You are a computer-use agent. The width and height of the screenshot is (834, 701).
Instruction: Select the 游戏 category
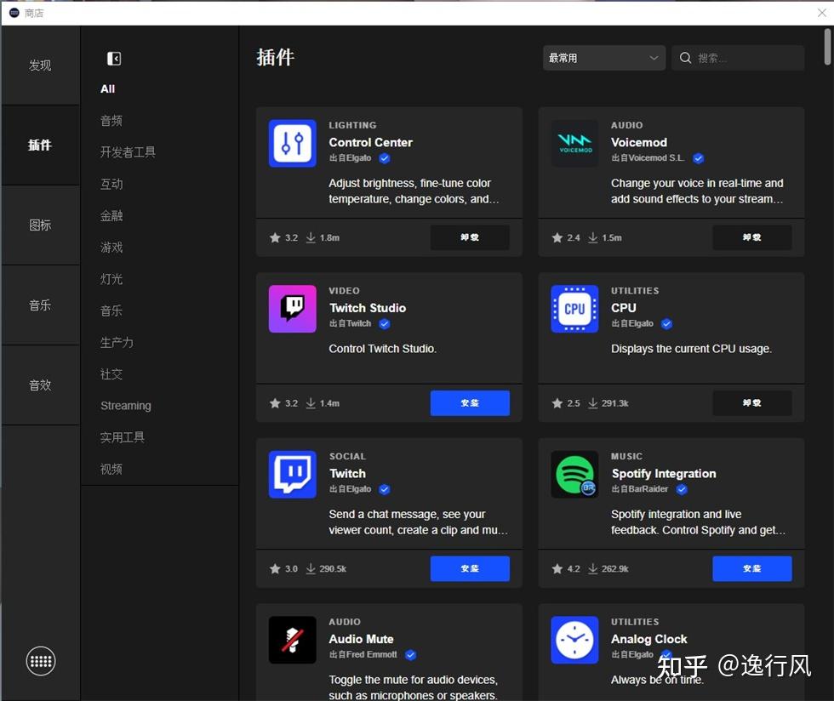111,248
